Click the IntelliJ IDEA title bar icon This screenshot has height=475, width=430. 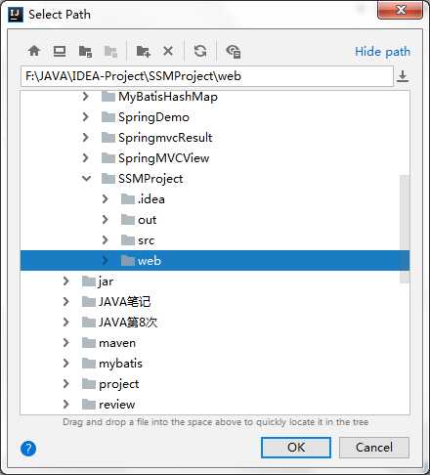coord(16,15)
